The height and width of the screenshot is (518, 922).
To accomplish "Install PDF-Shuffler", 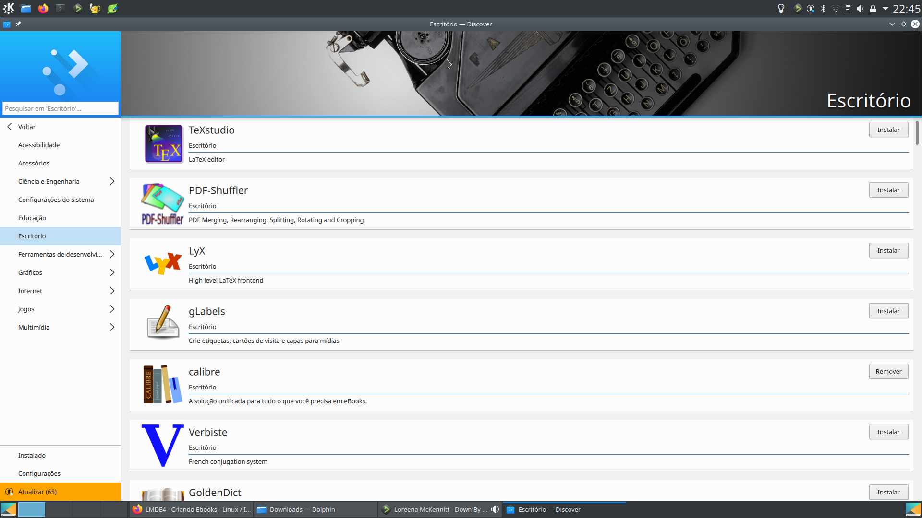I will coord(888,190).
